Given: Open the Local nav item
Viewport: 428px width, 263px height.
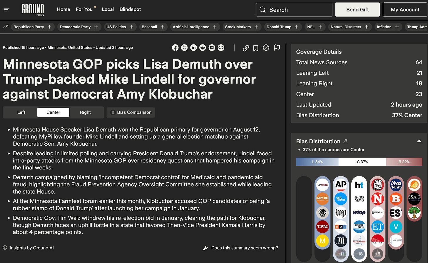Looking at the screenshot, I should point(108,9).
